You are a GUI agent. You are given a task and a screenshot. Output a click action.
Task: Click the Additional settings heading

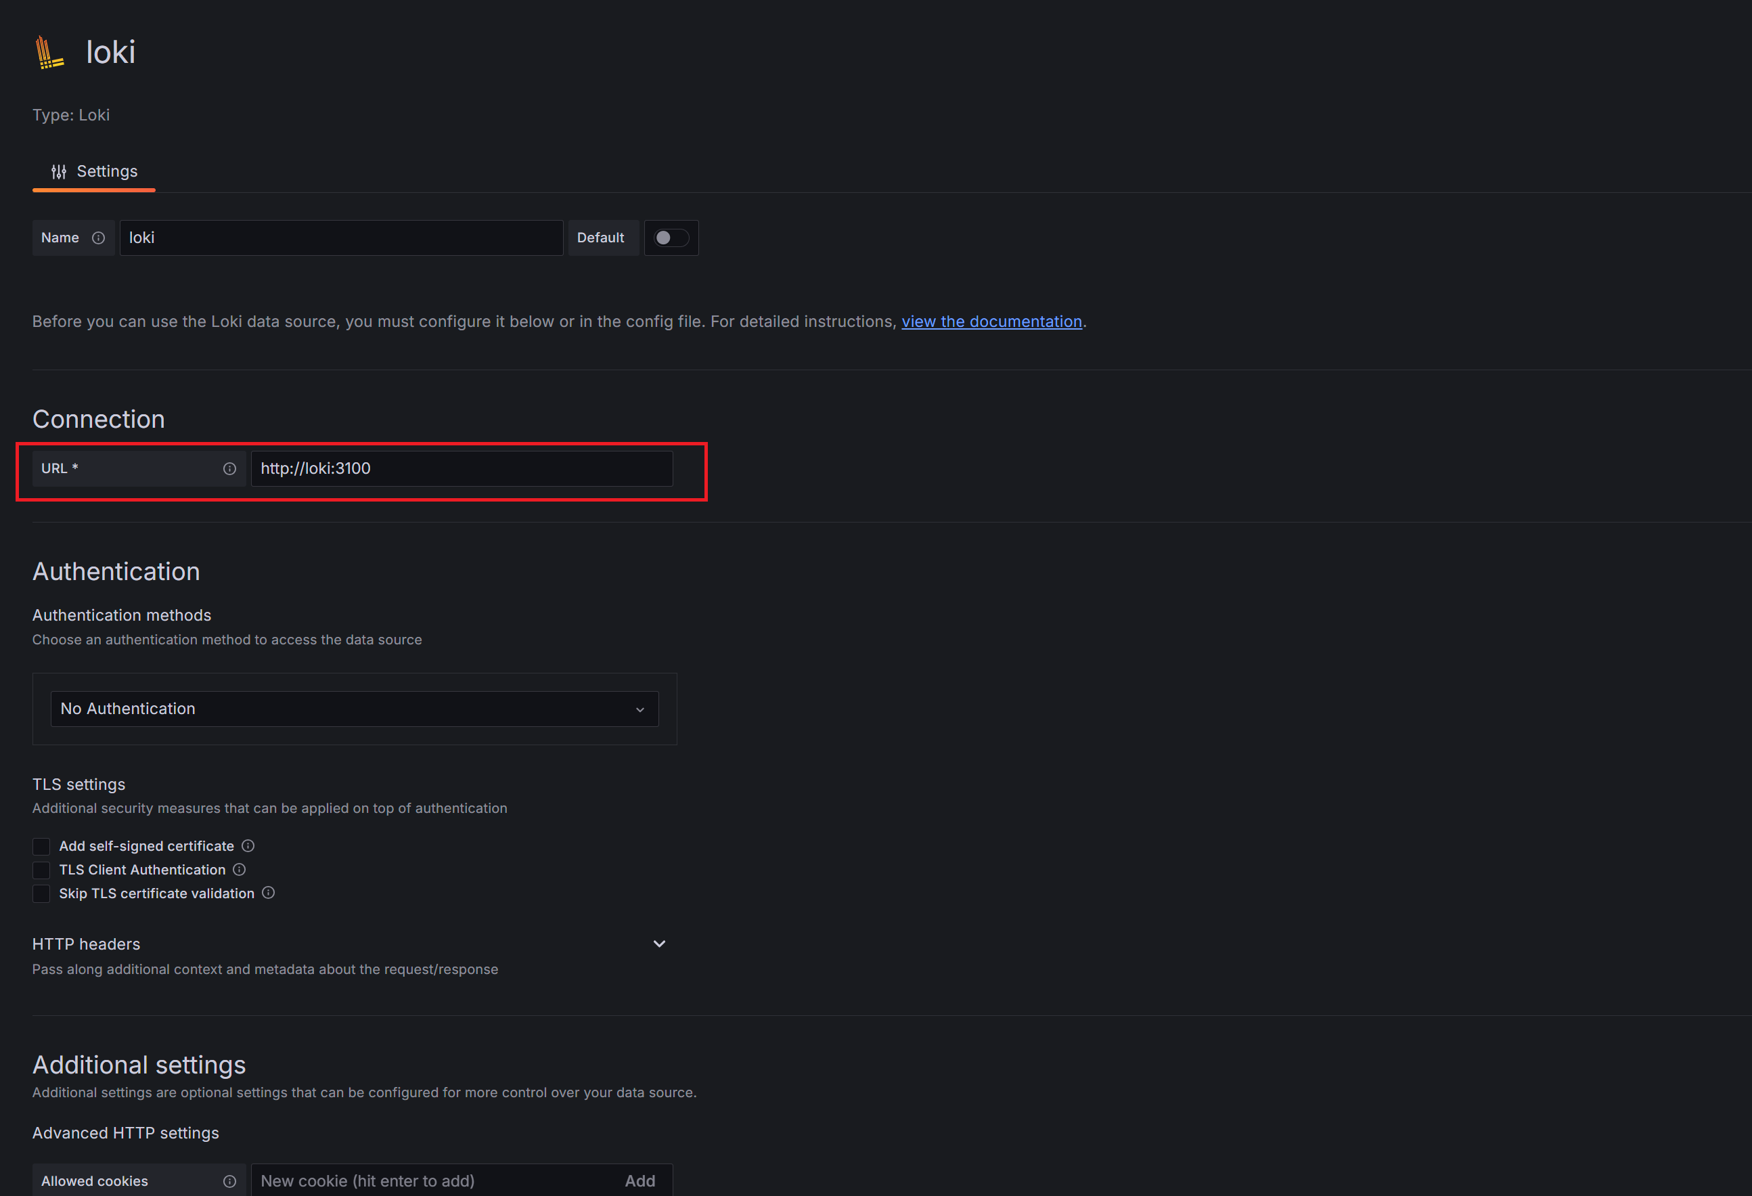click(139, 1065)
